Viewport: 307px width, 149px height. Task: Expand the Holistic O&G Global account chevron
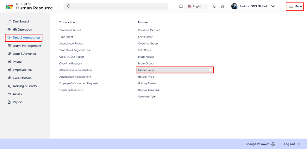tap(273, 6)
